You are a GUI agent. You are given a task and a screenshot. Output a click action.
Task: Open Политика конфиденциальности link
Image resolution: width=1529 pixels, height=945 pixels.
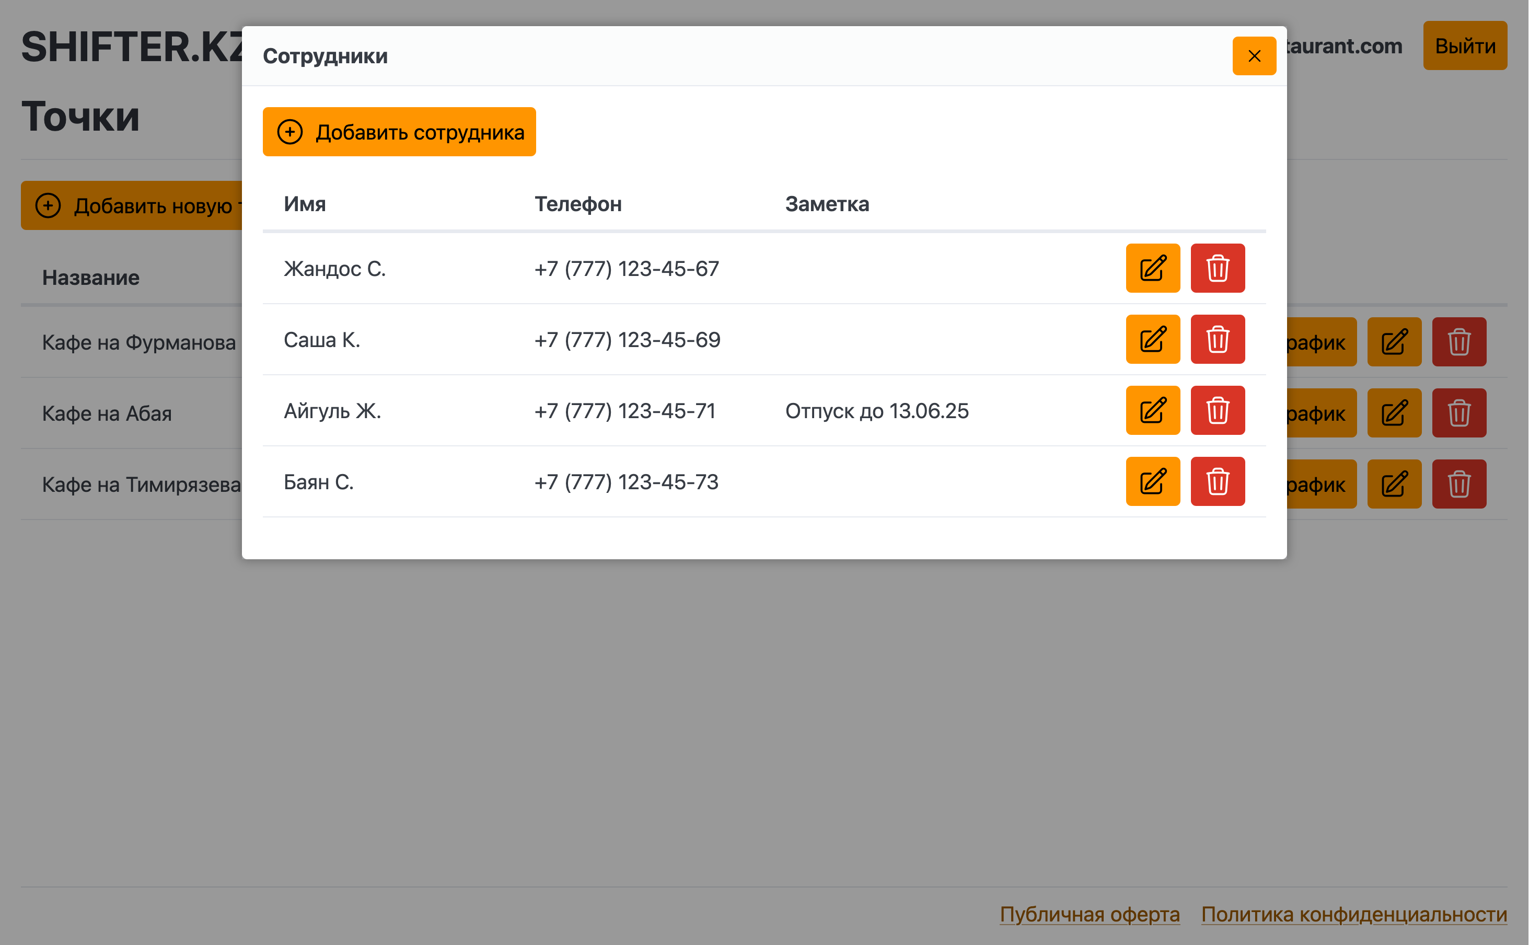pos(1353,914)
